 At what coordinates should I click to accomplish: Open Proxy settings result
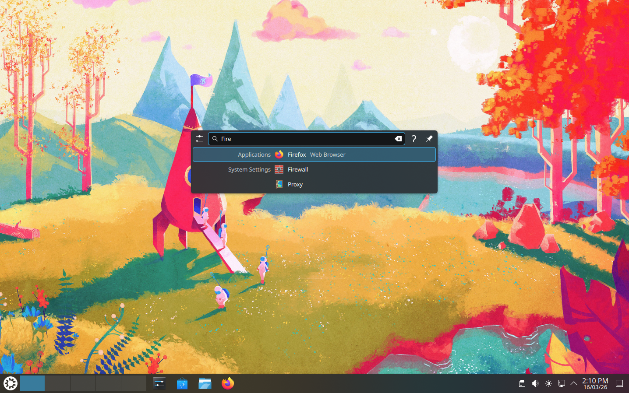(314, 184)
